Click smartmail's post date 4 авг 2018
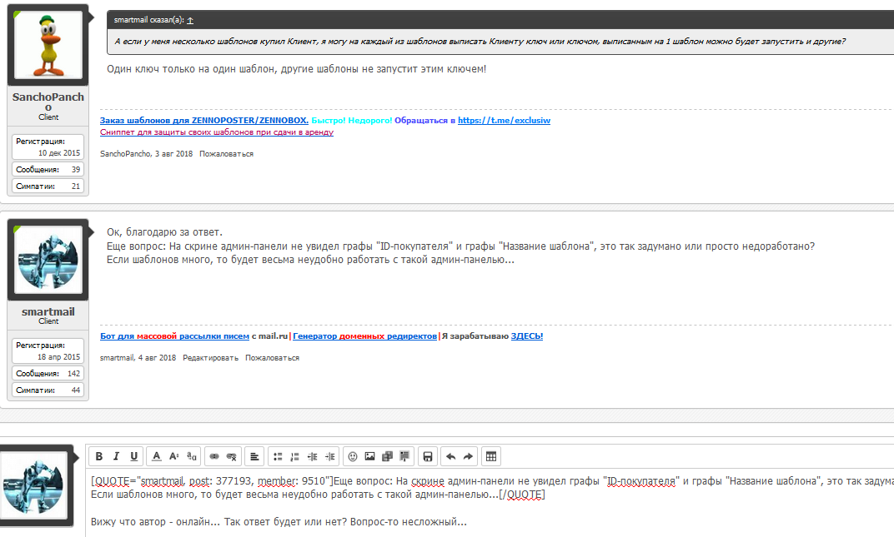This screenshot has width=894, height=537. click(158, 358)
